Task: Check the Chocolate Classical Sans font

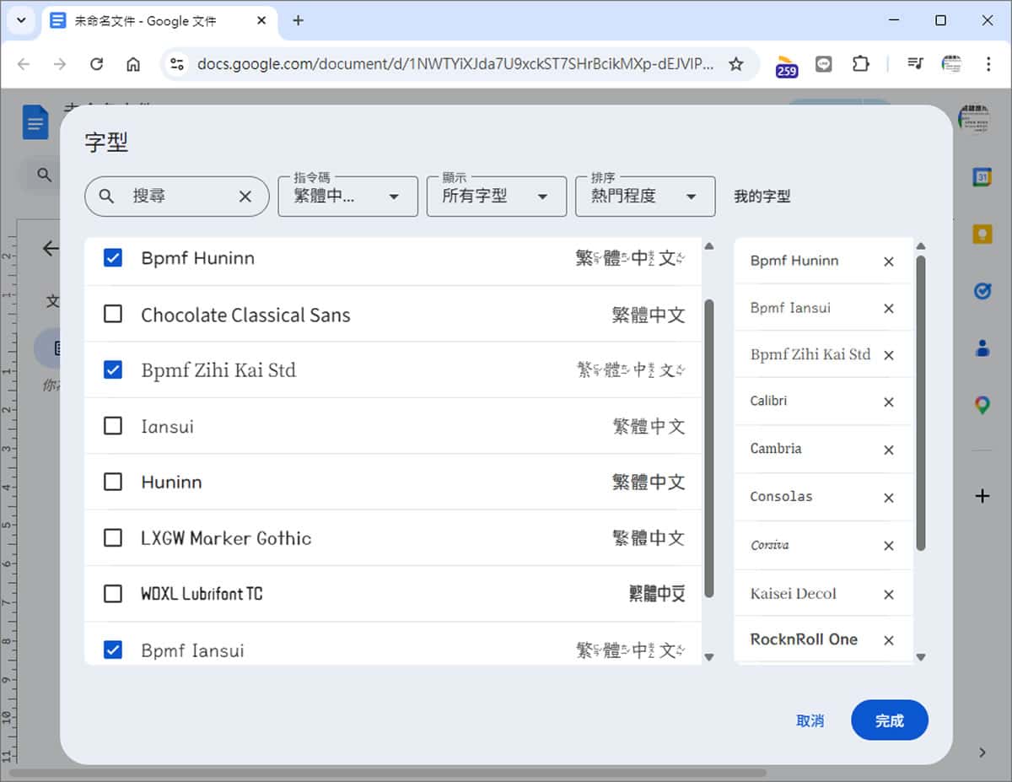Action: click(x=112, y=315)
